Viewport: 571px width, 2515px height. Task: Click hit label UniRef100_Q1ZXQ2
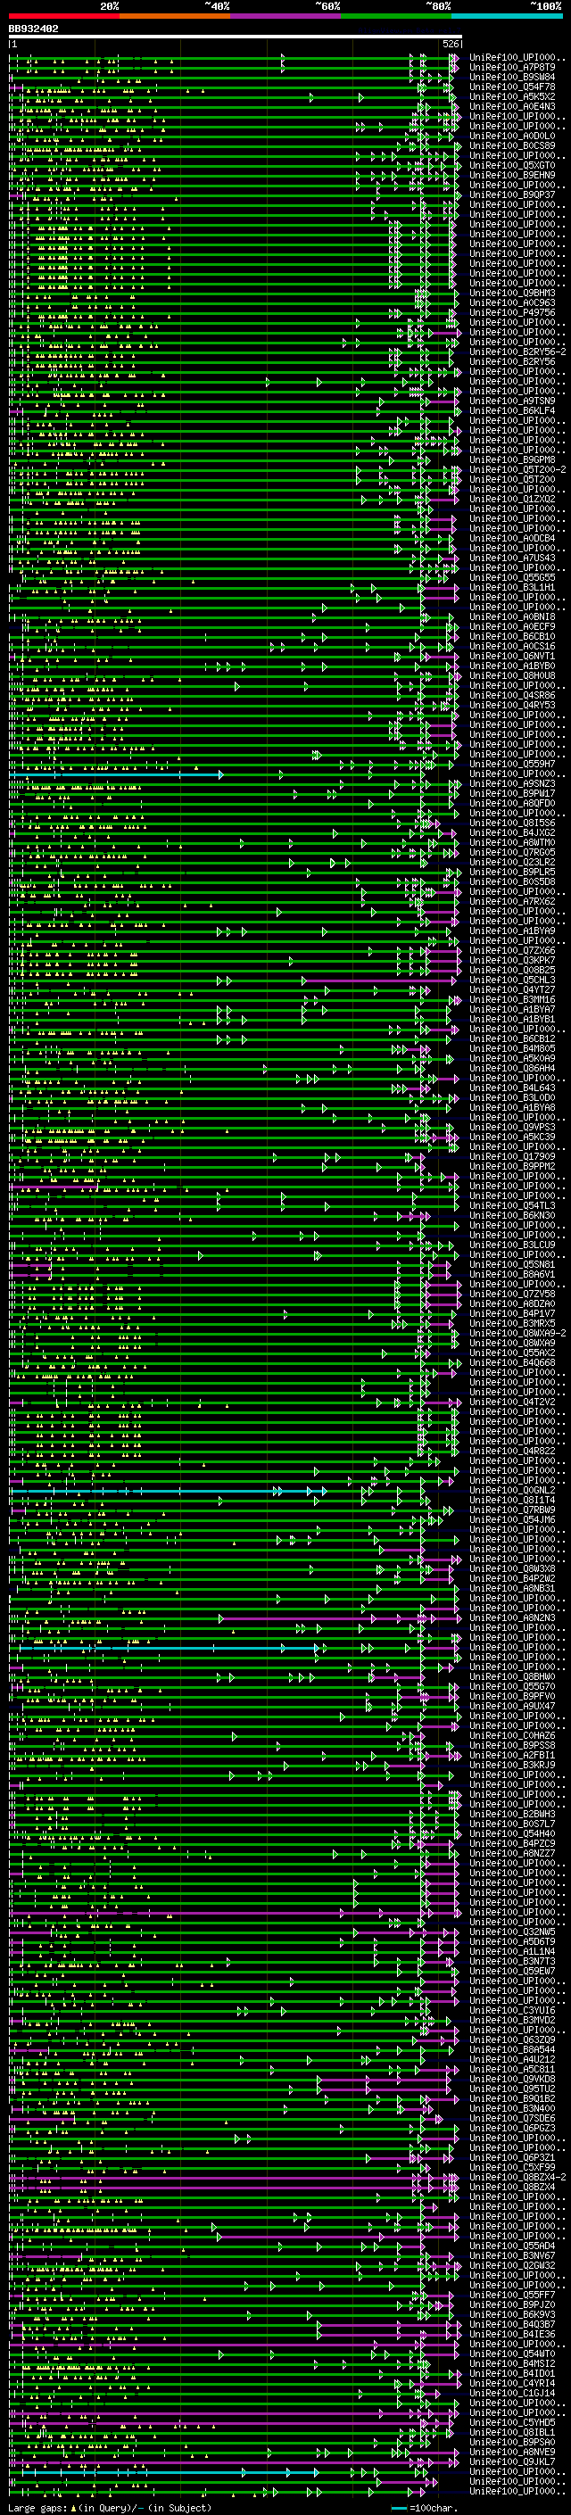tap(512, 499)
